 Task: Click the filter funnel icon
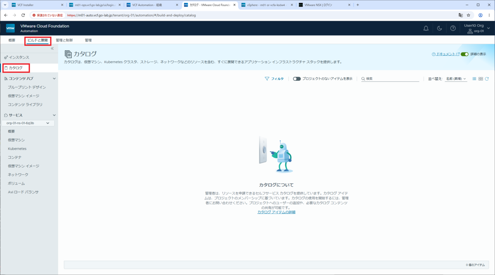[x=267, y=79]
